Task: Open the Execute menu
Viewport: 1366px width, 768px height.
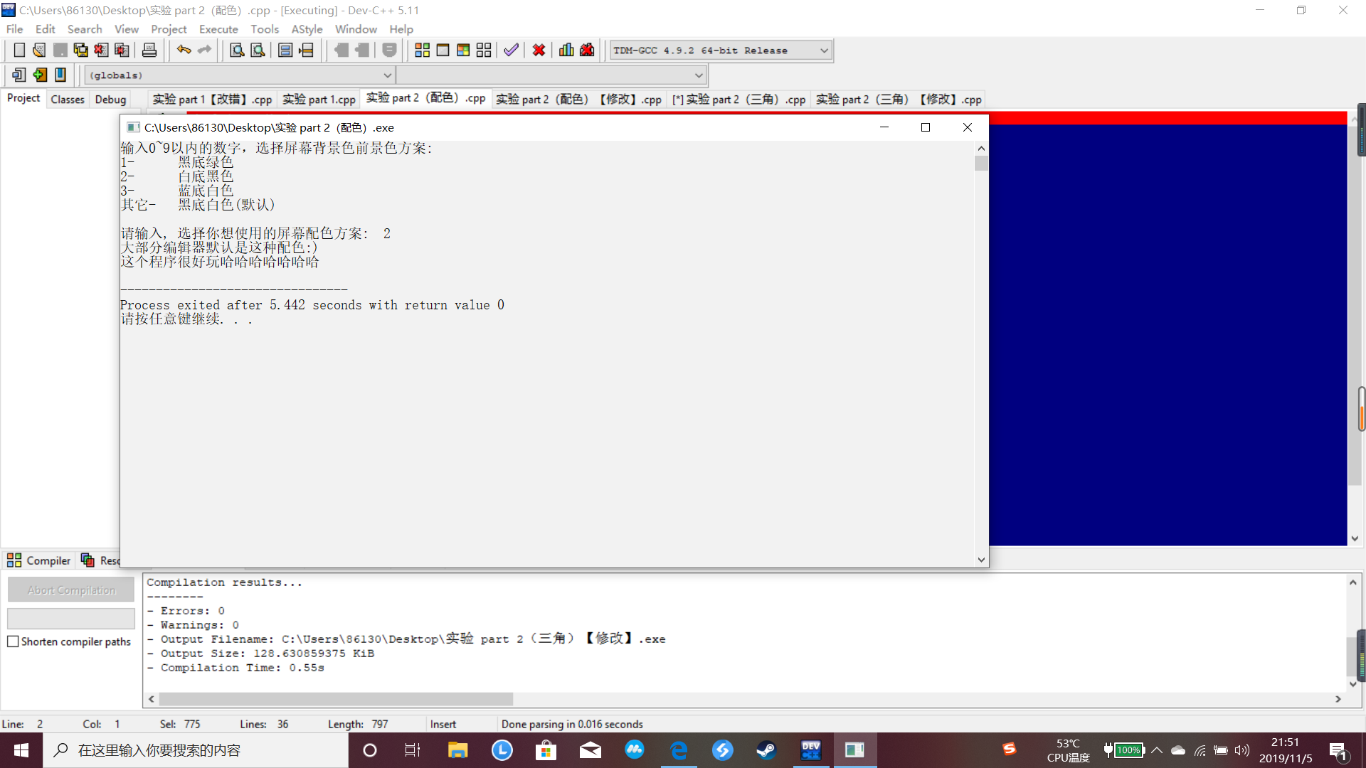Action: point(218,29)
